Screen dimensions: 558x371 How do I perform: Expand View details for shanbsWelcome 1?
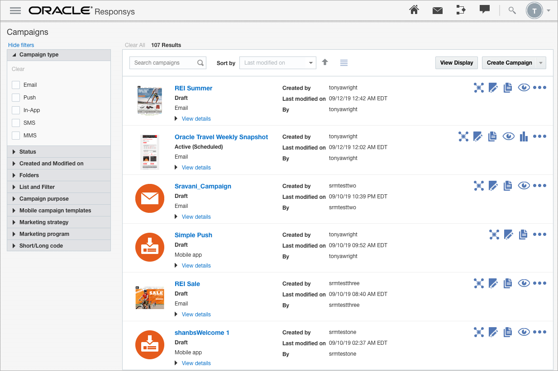click(193, 363)
